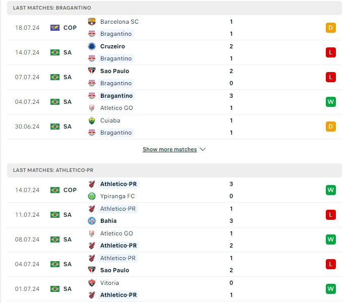Open the Last Matches: Bragantino header
The height and width of the screenshot is (303, 348).
[x=175, y=8]
